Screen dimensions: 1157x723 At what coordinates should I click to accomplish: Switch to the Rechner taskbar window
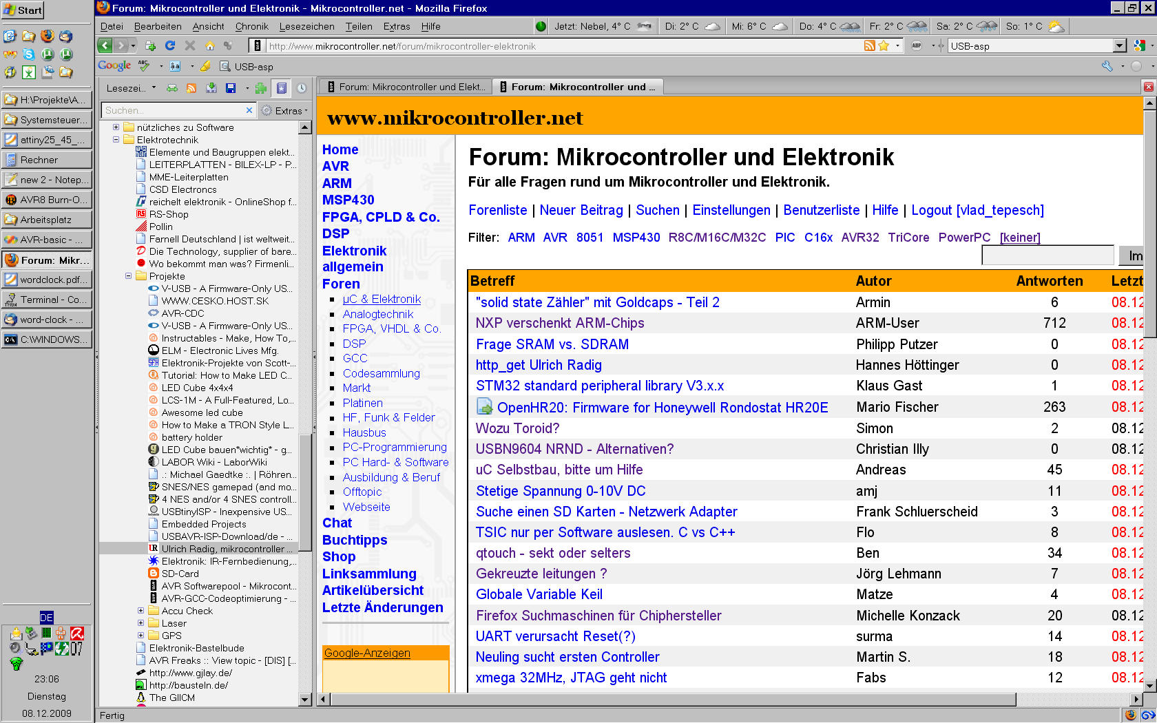point(47,160)
